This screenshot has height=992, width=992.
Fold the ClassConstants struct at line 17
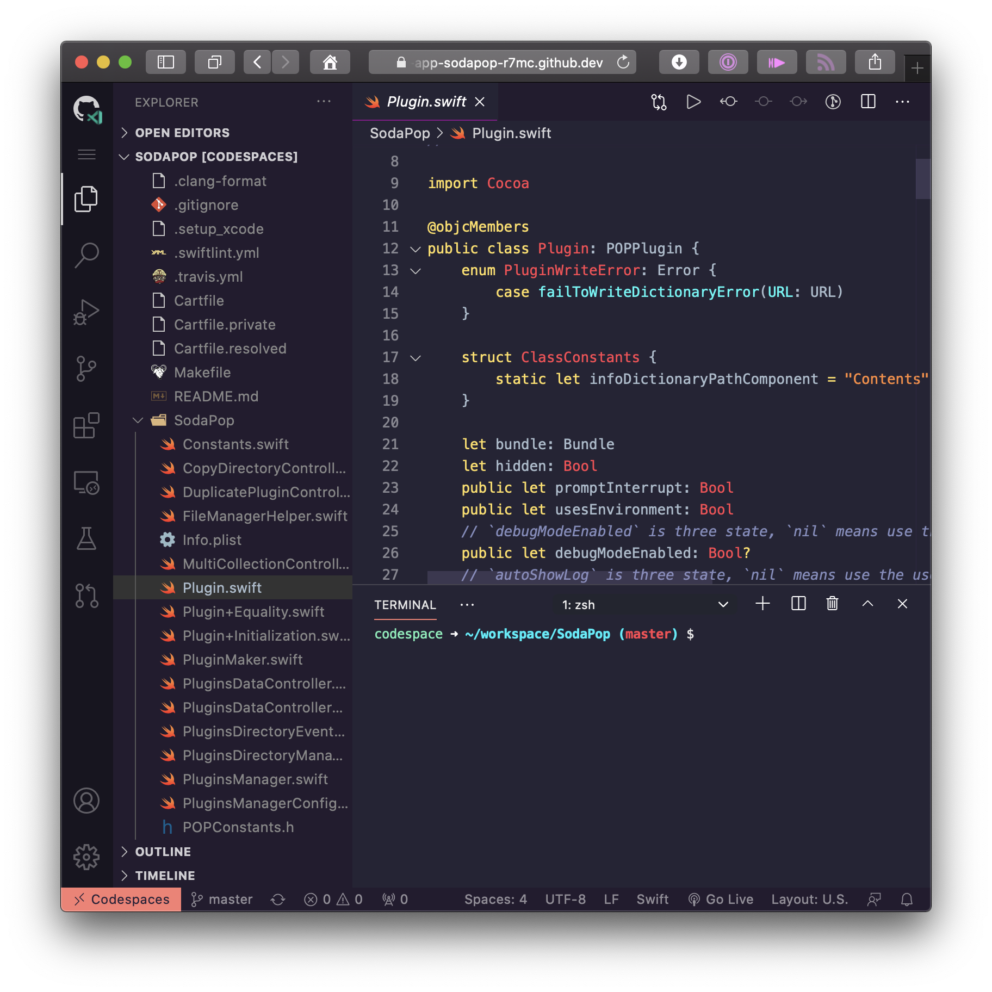(416, 358)
